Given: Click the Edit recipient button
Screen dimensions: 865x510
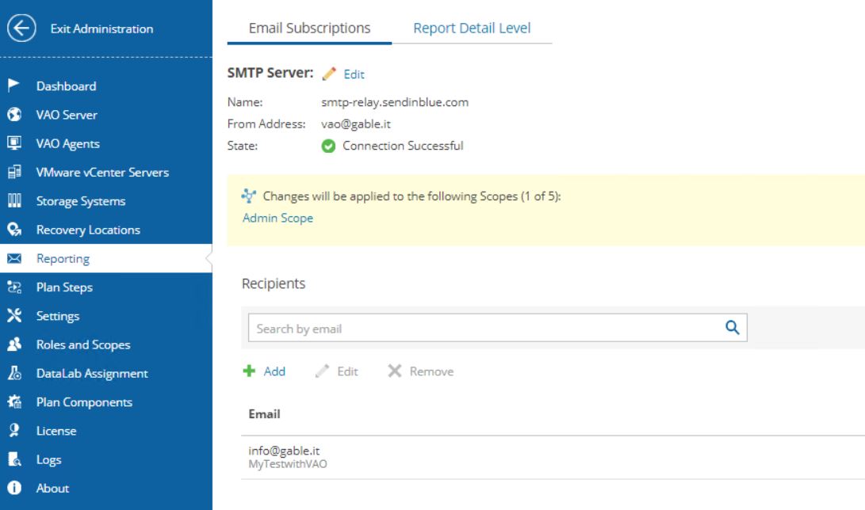Looking at the screenshot, I should point(336,371).
